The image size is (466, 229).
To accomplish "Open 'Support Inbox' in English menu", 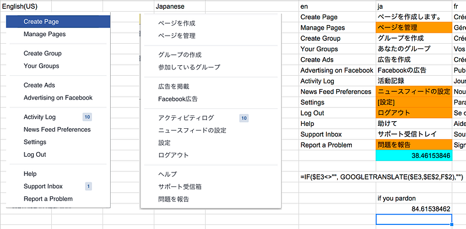I will pos(43,186).
